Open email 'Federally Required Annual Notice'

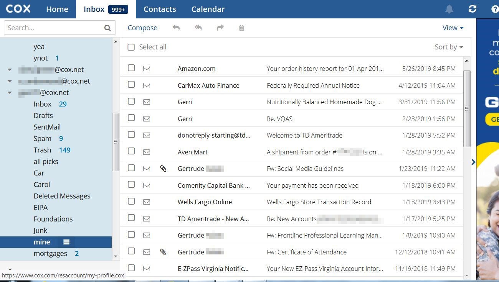coord(313,85)
